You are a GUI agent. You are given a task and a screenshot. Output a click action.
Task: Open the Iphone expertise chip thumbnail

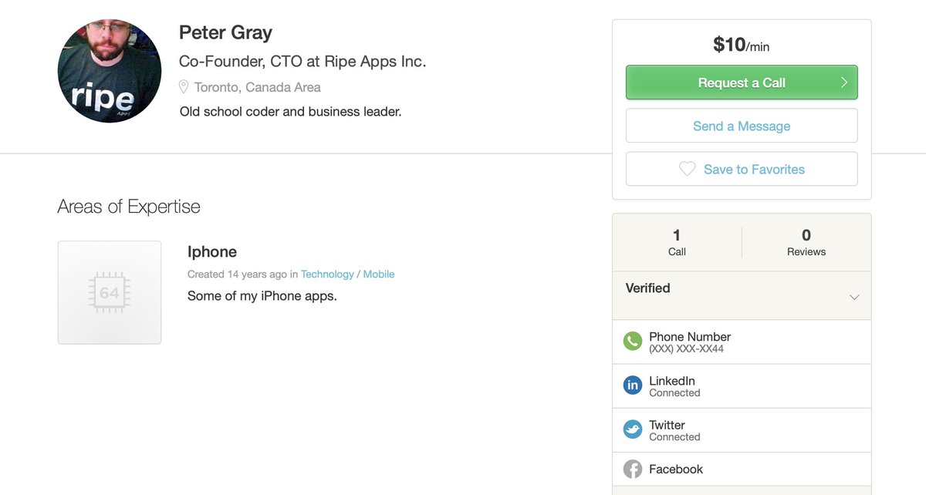pyautogui.click(x=110, y=292)
